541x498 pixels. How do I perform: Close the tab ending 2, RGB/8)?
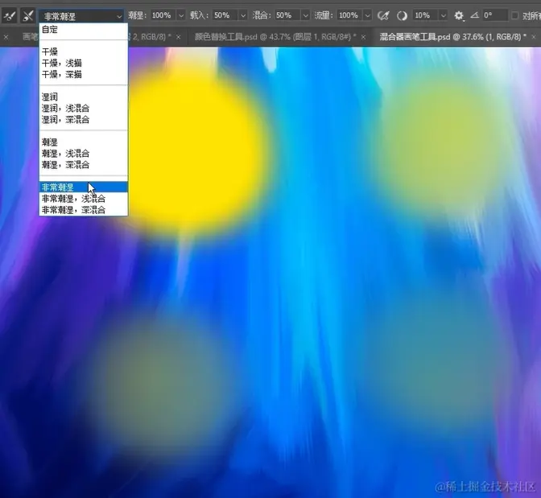tap(179, 37)
